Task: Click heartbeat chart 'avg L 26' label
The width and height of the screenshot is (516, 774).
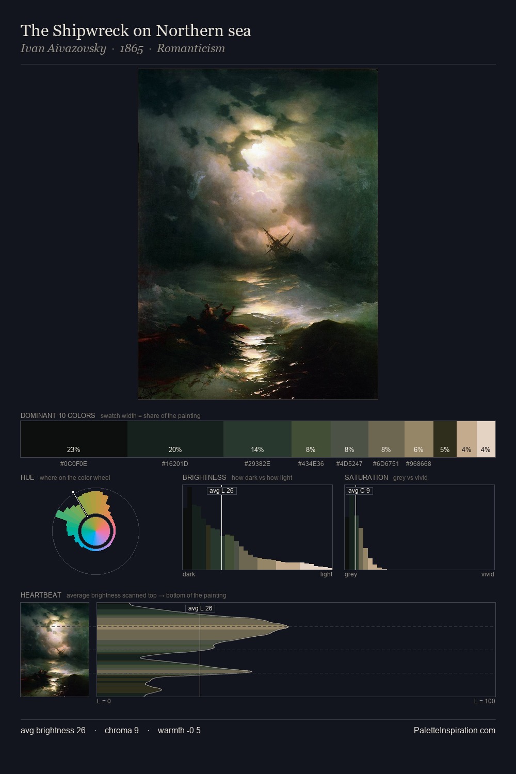Action: tap(200, 608)
